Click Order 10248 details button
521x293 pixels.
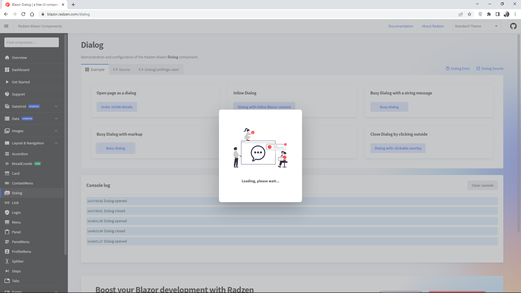tap(117, 107)
